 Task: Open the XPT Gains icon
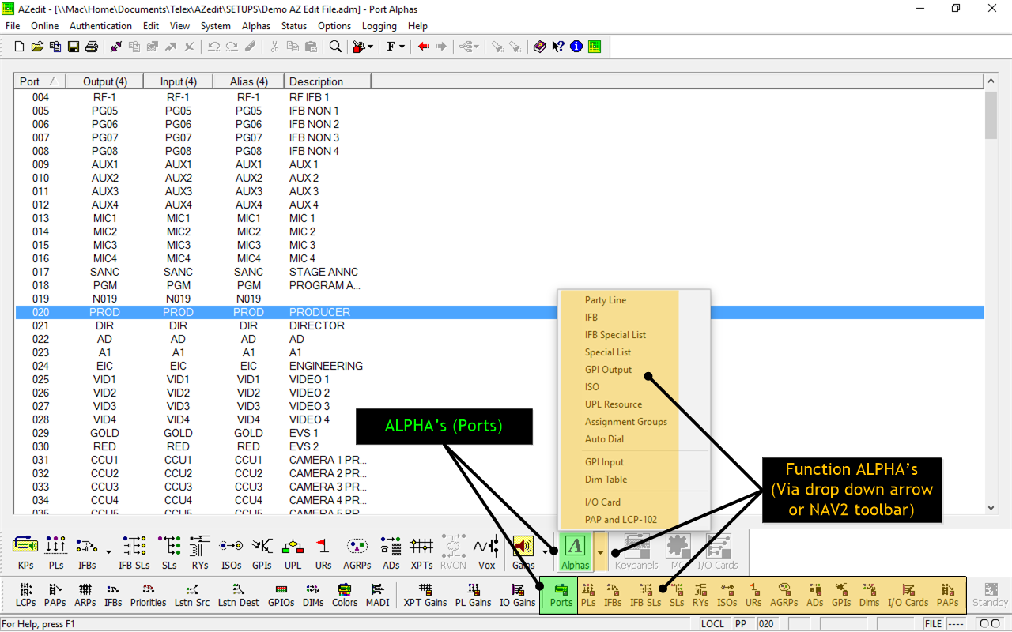[x=425, y=594]
